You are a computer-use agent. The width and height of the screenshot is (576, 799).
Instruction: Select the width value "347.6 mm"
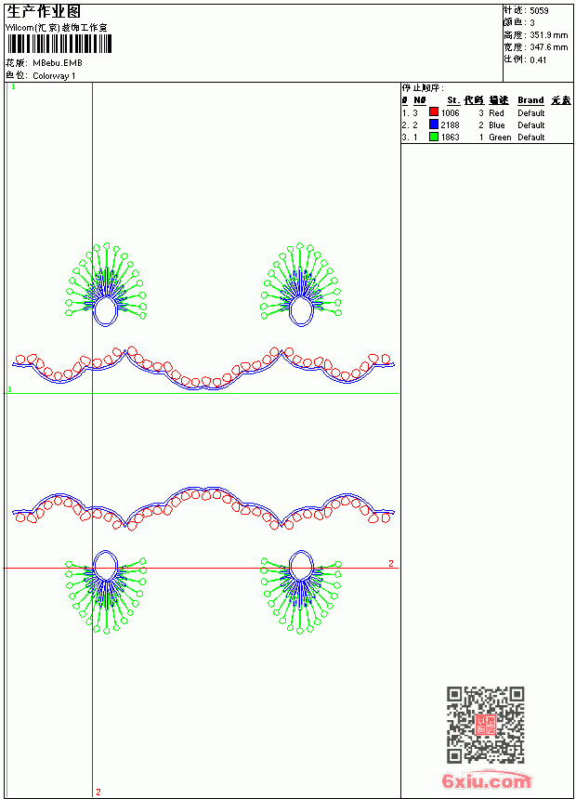pos(548,47)
